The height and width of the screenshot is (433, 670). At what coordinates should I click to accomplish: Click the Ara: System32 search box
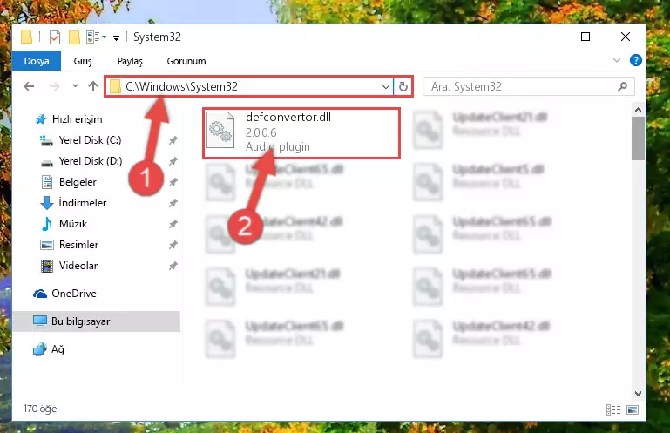(528, 87)
